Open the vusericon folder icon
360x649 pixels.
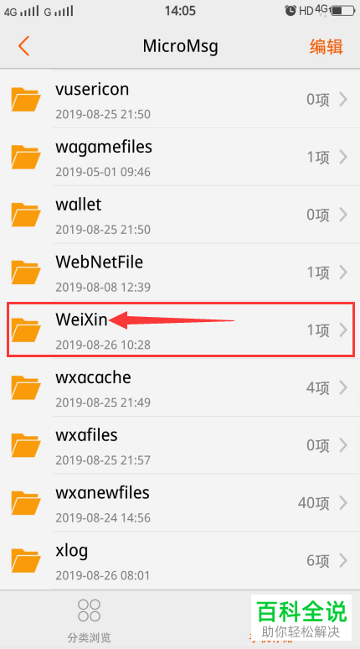click(x=26, y=100)
